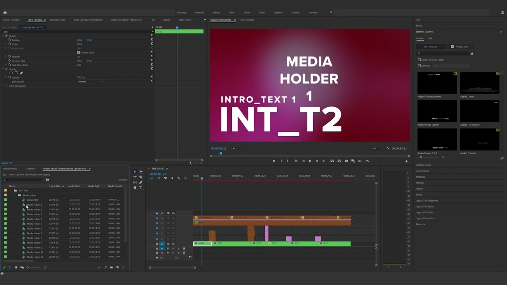Screen dimensions: 507x285
Task: Open the Full playback resolution dropdown
Action: [377, 148]
